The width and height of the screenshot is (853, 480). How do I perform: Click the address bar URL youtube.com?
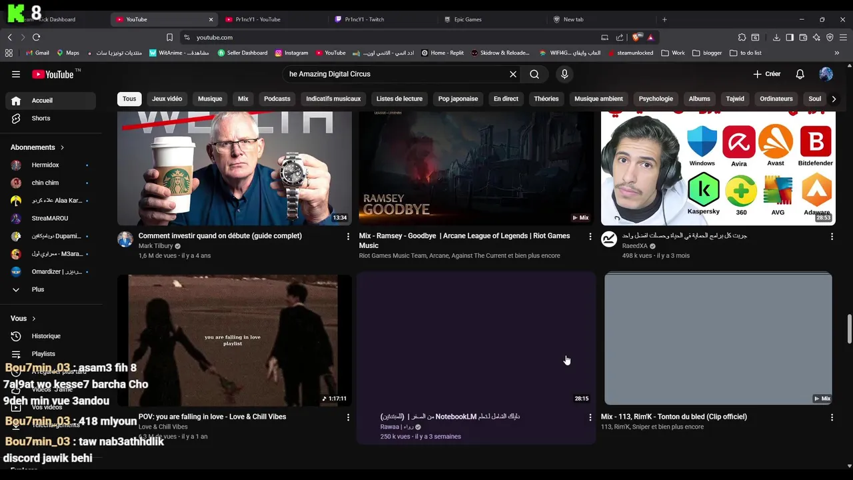215,37
